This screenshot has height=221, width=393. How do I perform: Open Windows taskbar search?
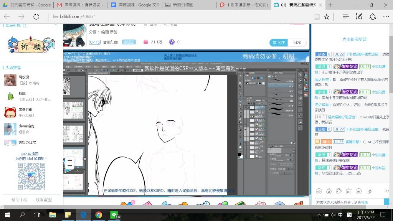tap(22, 215)
